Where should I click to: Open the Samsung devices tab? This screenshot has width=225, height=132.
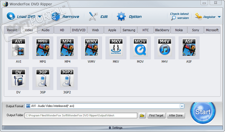click(x=129, y=30)
